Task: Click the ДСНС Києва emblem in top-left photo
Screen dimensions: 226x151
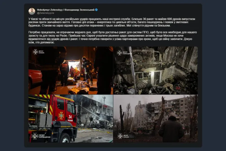Action: (x=35, y=52)
